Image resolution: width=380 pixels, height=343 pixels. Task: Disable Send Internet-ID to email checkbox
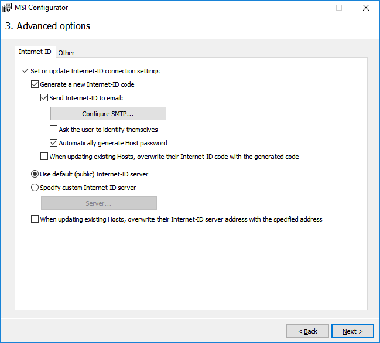tap(44, 98)
